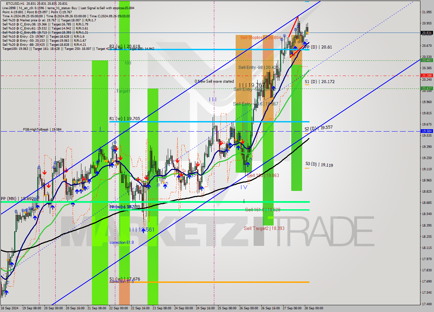The width and height of the screenshot is (434, 312).
Task: Select the 'Sell %10 @ C_Entry38: 19.366' line
Action: pyautogui.click(x=45, y=24)
